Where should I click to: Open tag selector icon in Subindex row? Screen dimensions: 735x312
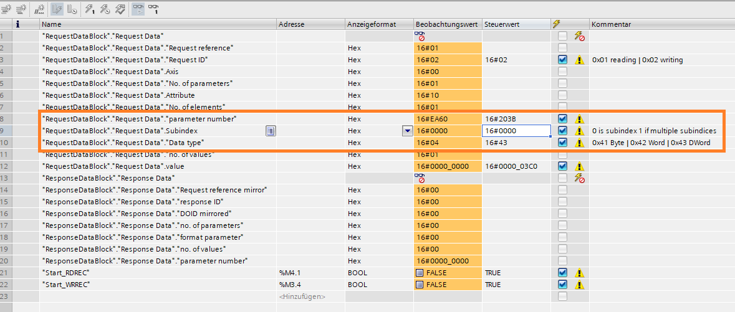[x=271, y=131]
